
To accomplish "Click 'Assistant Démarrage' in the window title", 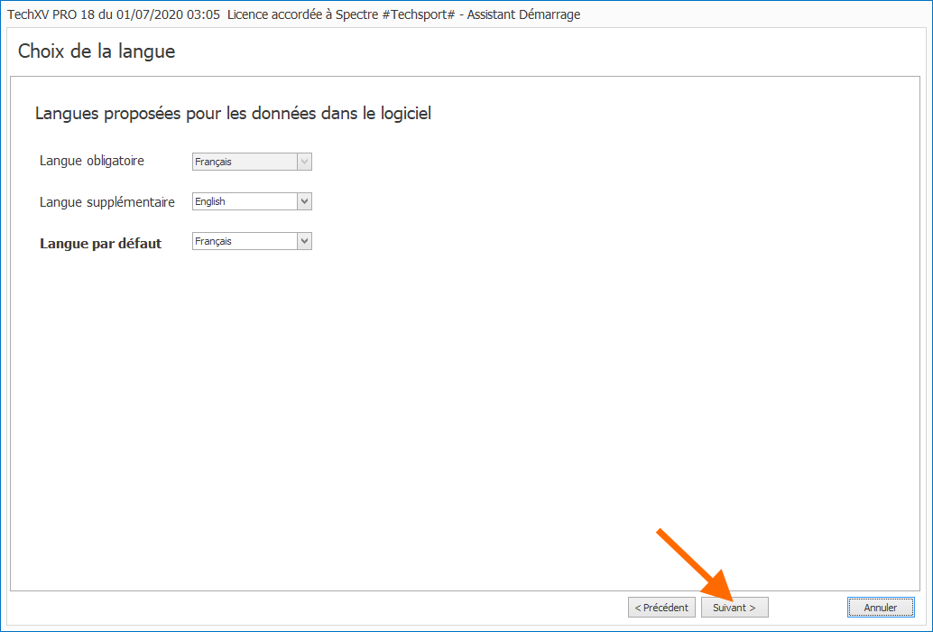I will click(x=523, y=14).
